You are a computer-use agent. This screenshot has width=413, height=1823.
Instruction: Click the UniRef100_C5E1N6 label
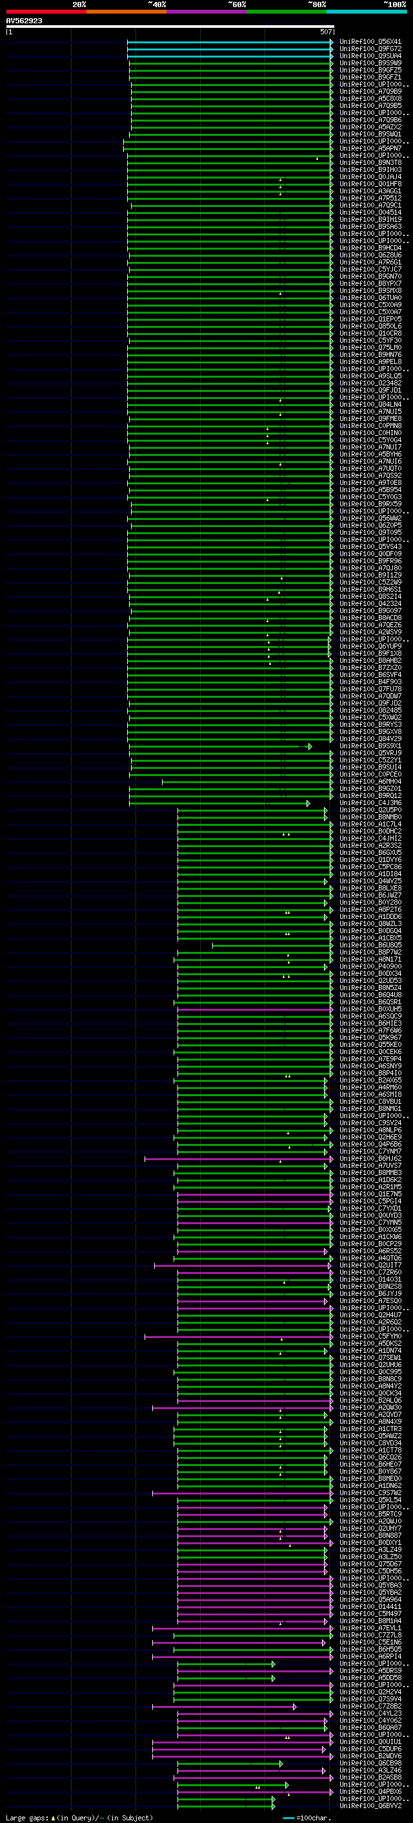pos(370,1643)
